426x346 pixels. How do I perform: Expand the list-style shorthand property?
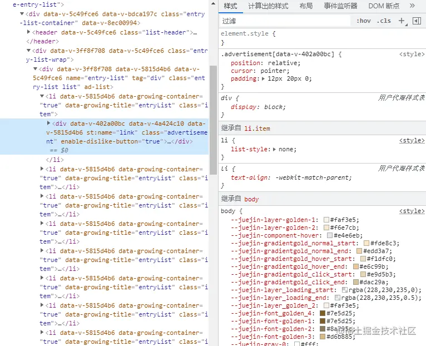point(274,149)
